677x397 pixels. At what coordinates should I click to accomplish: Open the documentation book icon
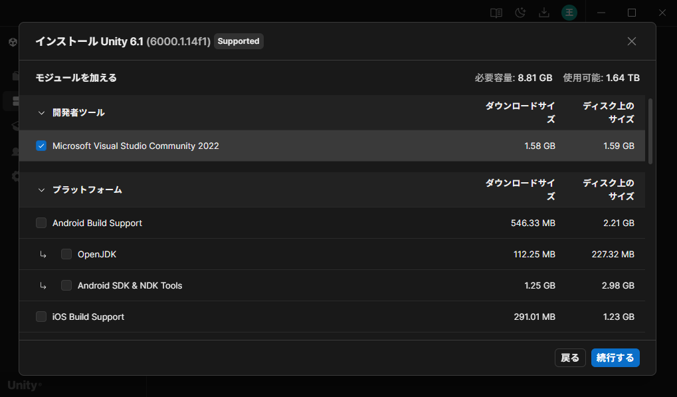[496, 13]
